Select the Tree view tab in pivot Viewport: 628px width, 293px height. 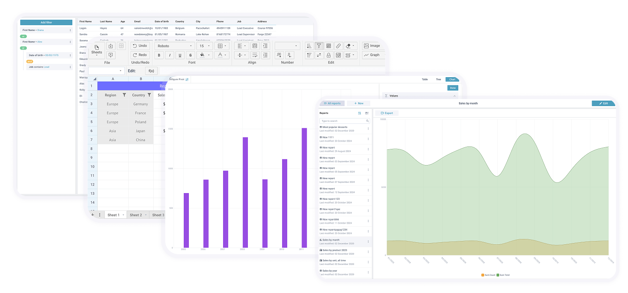438,79
